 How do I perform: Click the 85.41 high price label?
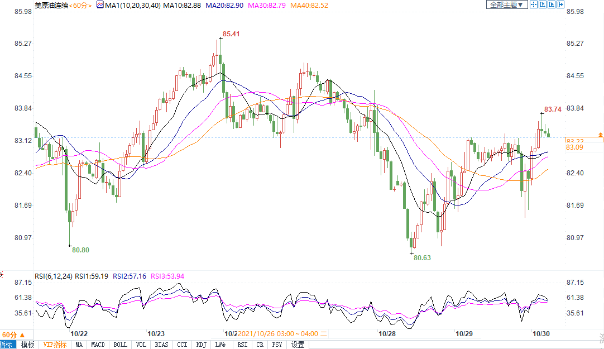231,35
